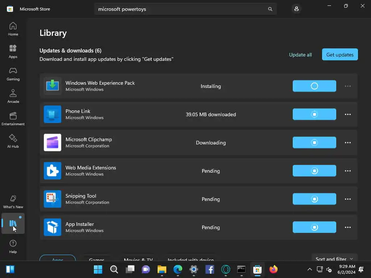Open the Gaming section
Screen dimensions: 371x278
[13, 74]
